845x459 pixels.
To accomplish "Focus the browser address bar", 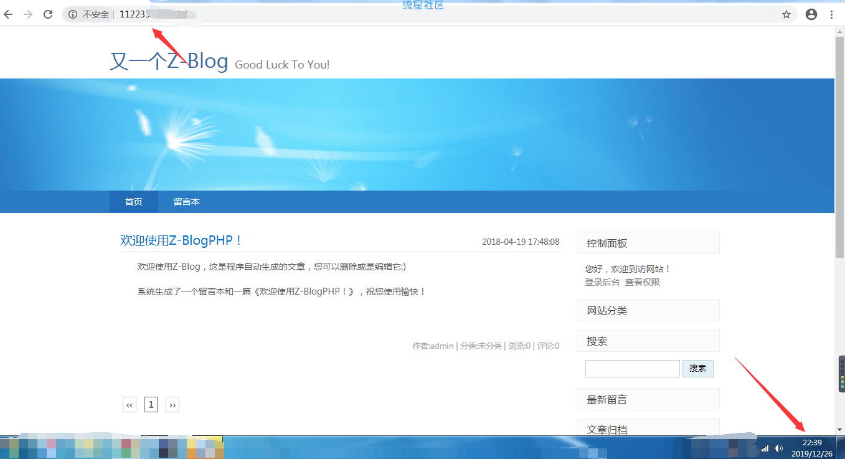I will pyautogui.click(x=430, y=14).
